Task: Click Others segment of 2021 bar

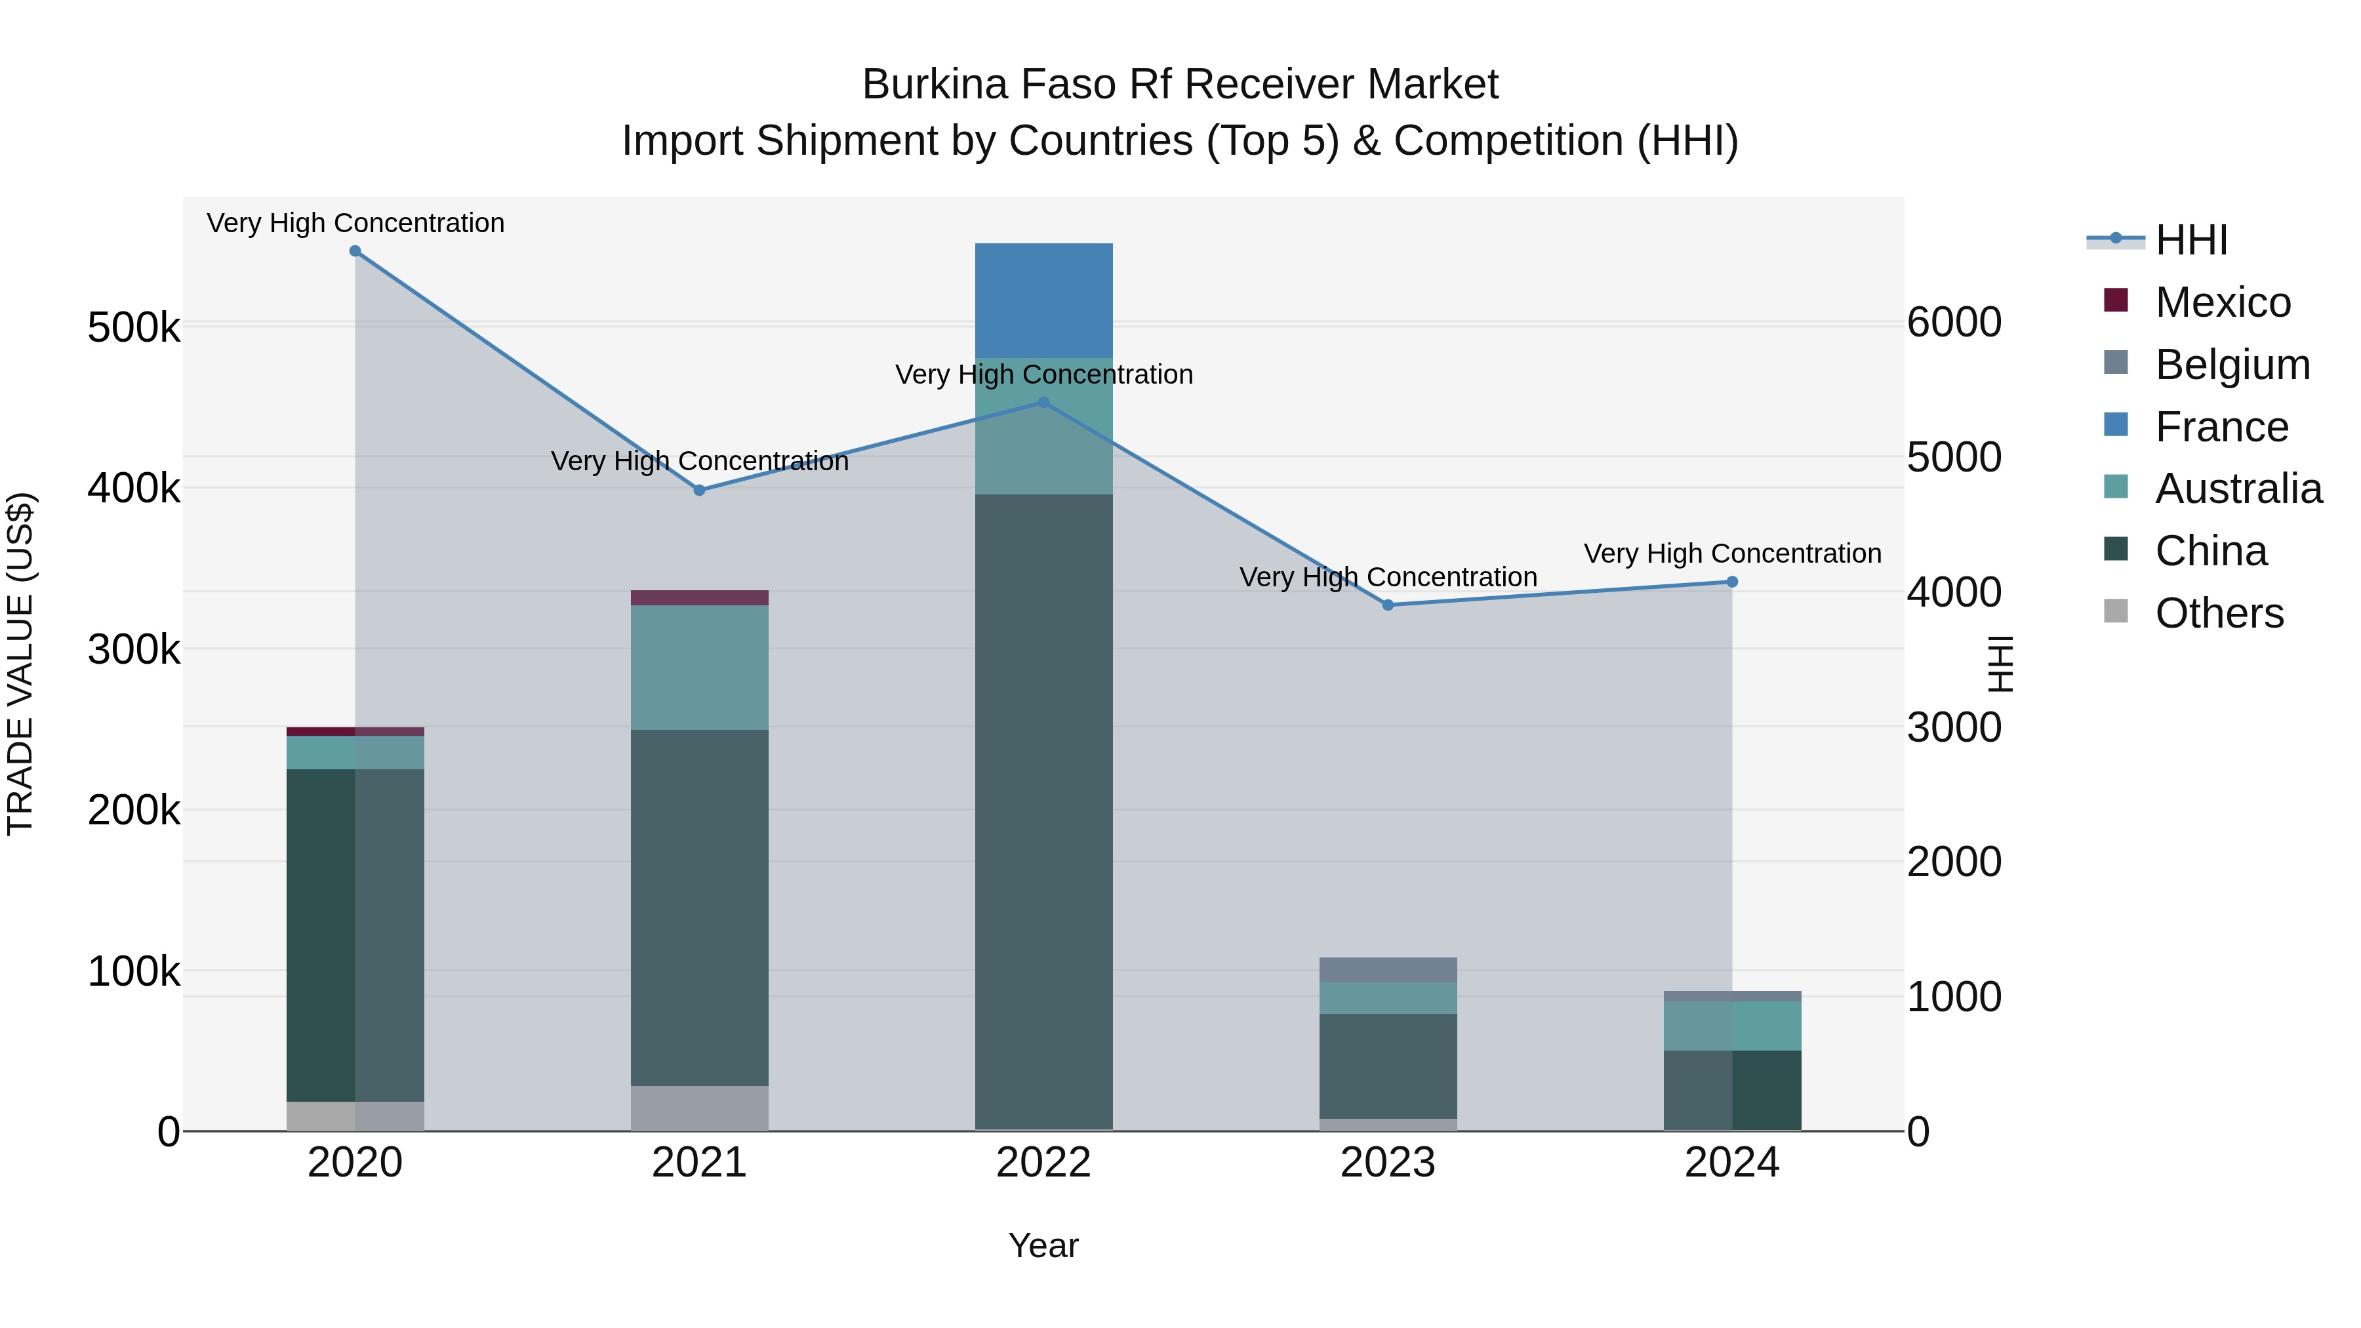Action: tap(699, 1109)
